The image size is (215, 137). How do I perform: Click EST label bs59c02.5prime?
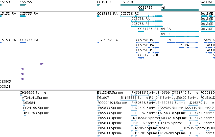[x=186, y=98]
